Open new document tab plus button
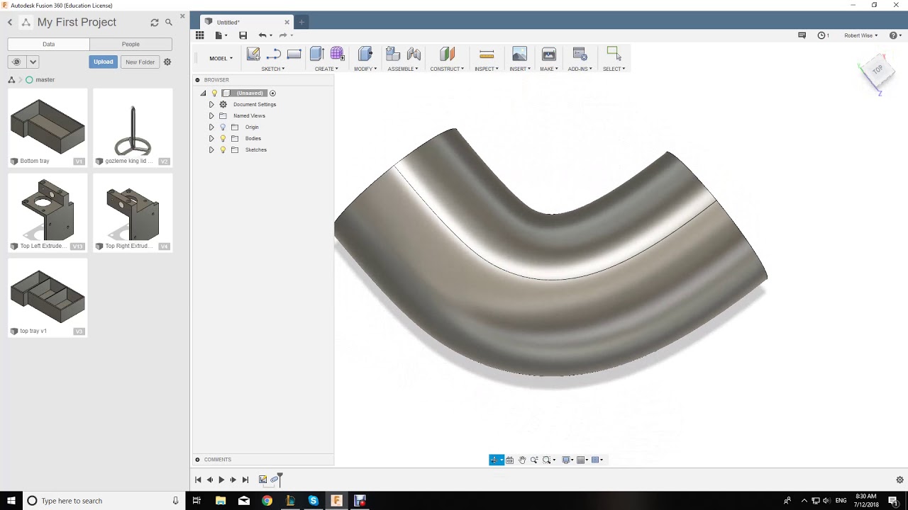The height and width of the screenshot is (510, 908). 301,22
